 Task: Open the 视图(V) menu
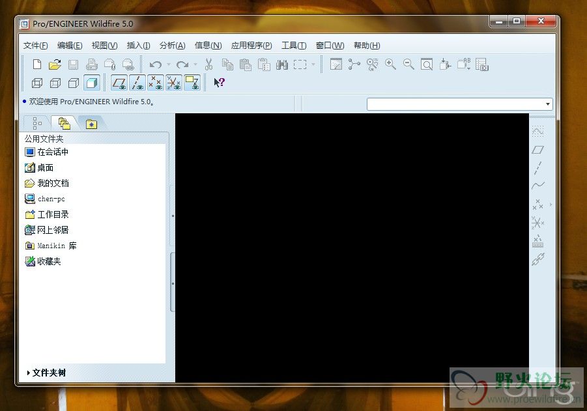[104, 46]
